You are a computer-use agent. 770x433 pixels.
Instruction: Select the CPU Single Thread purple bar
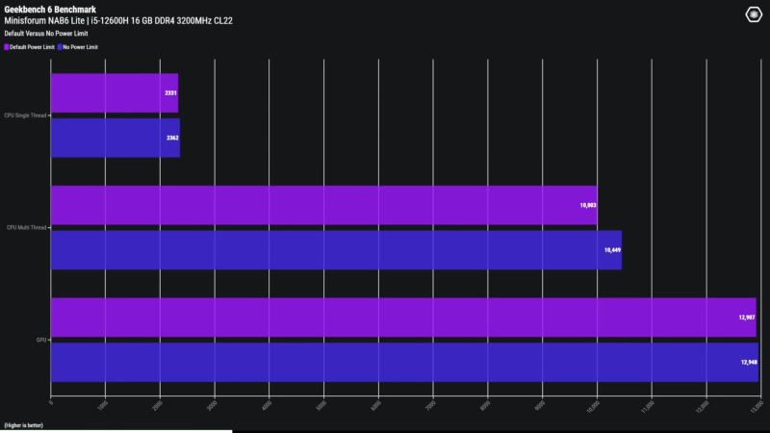pyautogui.click(x=114, y=93)
